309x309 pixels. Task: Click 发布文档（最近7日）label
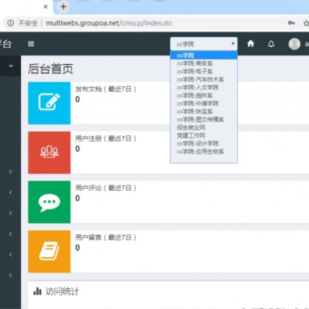(x=106, y=89)
